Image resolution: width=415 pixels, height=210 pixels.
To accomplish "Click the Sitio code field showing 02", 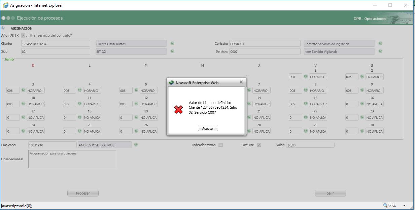I will (56, 51).
